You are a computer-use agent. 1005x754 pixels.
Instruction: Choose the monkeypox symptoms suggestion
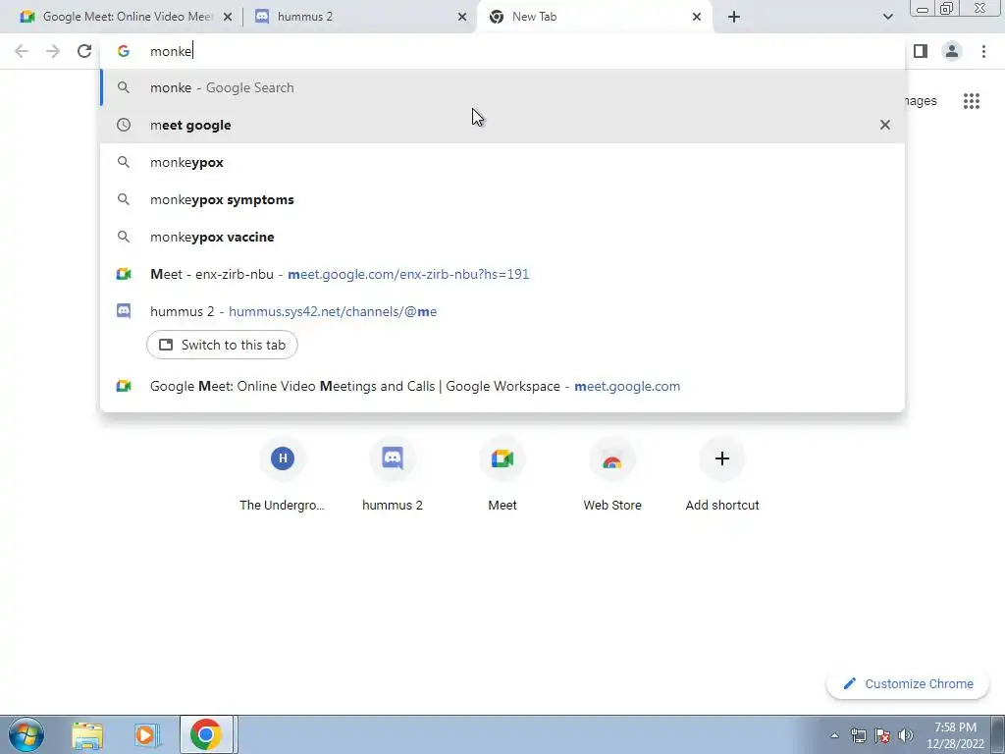click(502, 199)
